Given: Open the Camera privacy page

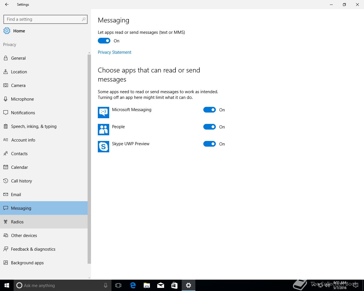Looking at the screenshot, I should click(x=44, y=85).
